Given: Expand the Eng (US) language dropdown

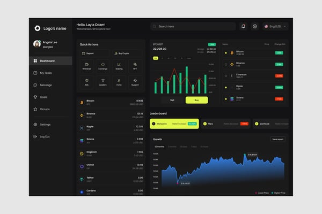Looking at the screenshot, I should [275, 26].
